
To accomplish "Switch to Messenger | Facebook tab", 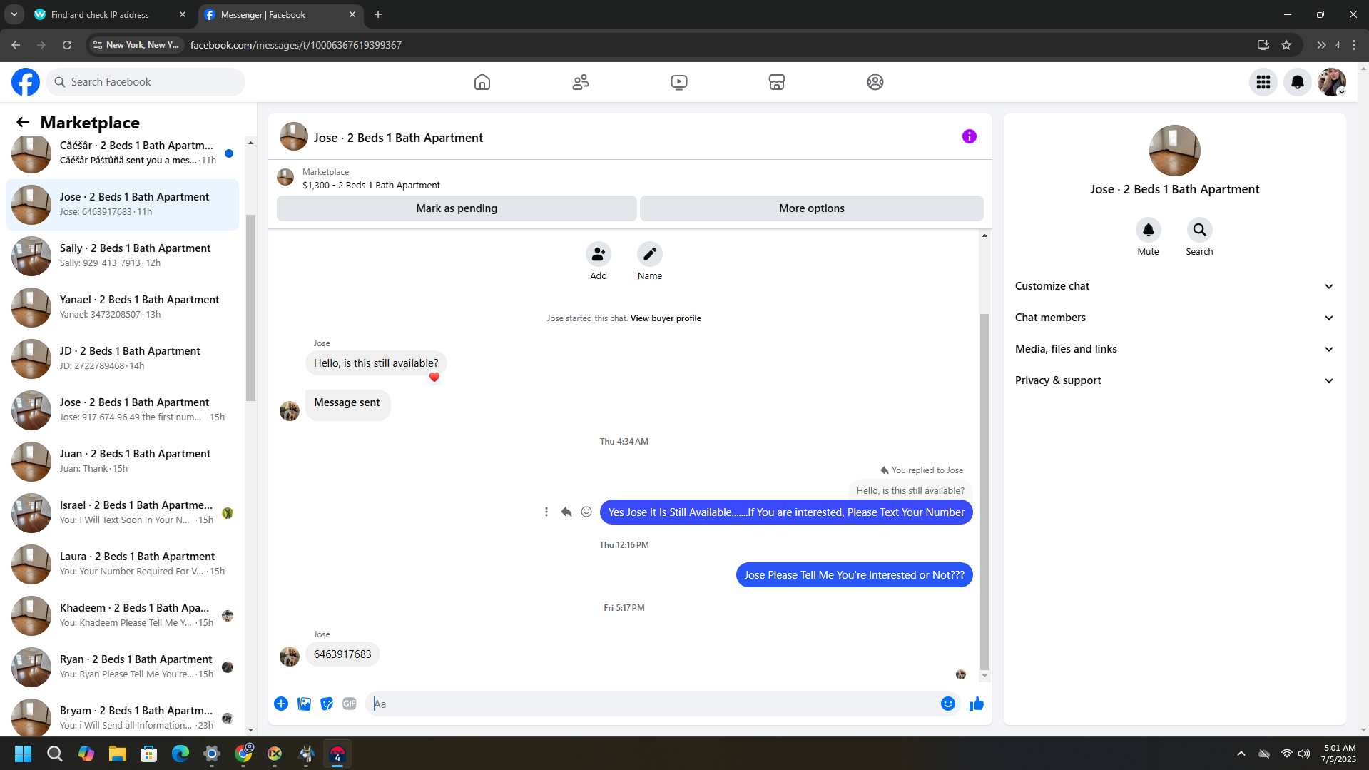I will pos(280,14).
